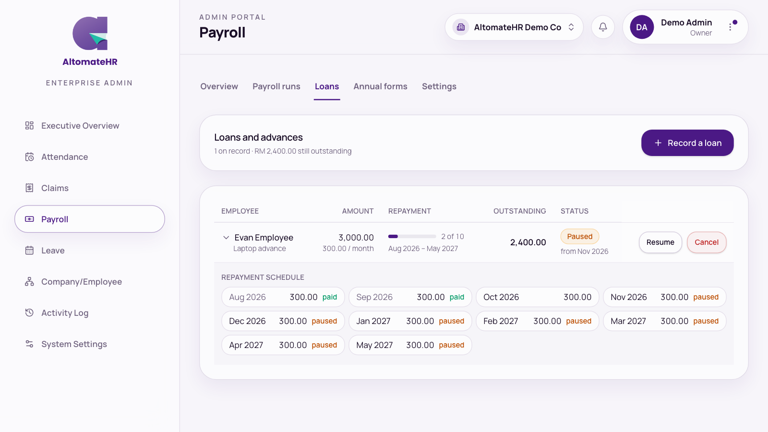Click the Paused status badge
The image size is (768, 432).
(x=580, y=237)
